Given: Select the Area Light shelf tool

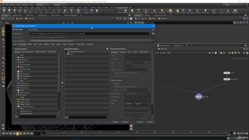Looking at the screenshot, I should coord(139,11).
